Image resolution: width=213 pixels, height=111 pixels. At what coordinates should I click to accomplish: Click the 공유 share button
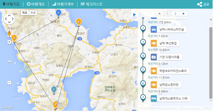203,4
